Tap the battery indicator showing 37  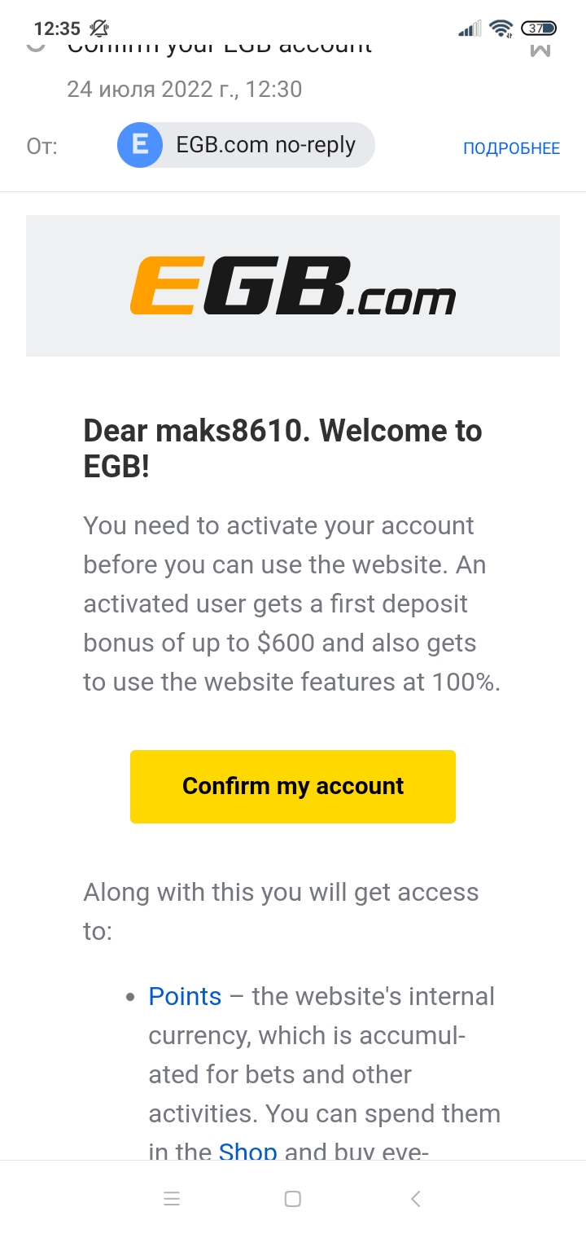point(537,27)
